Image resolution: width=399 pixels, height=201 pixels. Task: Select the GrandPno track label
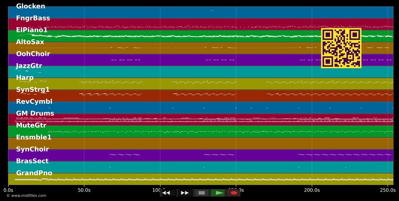click(34, 173)
